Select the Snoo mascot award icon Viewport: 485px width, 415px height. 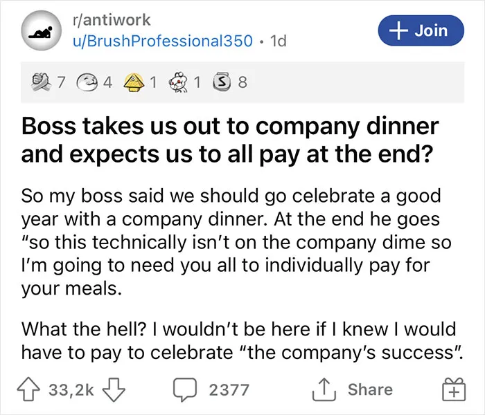tap(179, 82)
